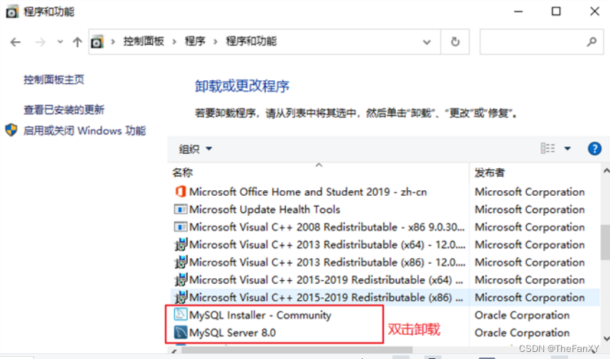This screenshot has height=359, width=610.
Task: Expand the view options dropdown arrow
Action: (567, 149)
